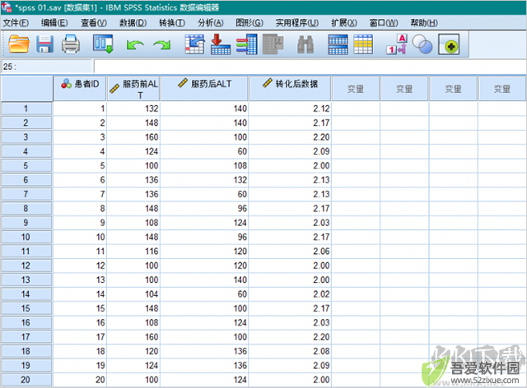Click 转化后数据 value 2.03 in row 9
The width and height of the screenshot is (527, 388).
pos(290,223)
